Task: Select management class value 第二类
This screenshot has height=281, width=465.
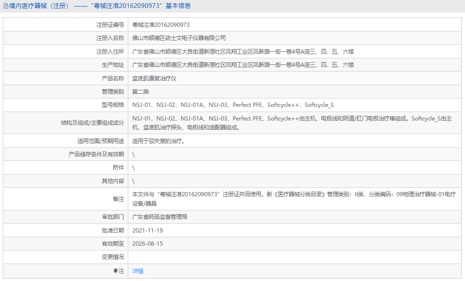Action: 140,92
